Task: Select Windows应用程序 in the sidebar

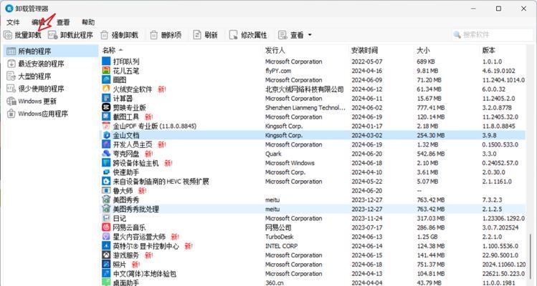Action: [51, 114]
